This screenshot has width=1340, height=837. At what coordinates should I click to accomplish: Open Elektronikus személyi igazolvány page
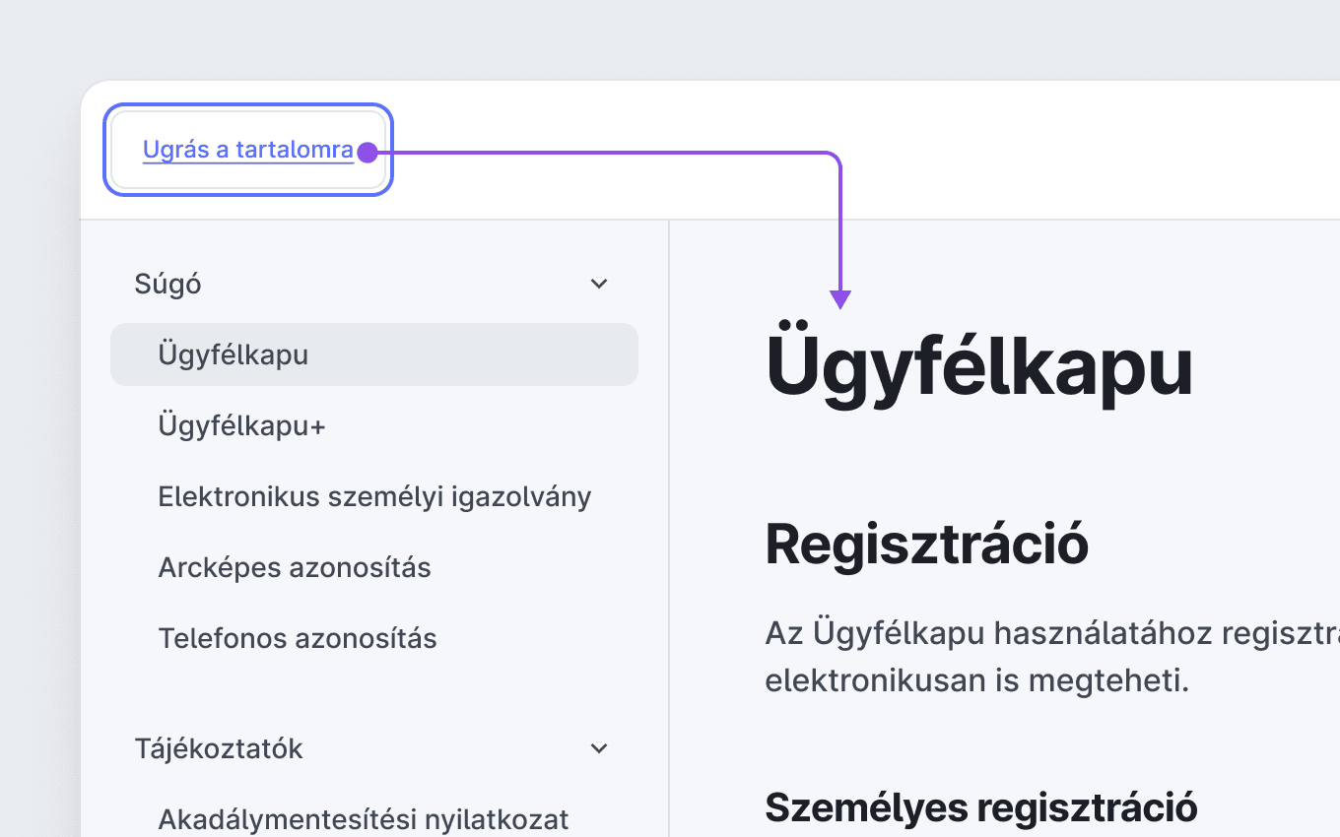tap(374, 496)
